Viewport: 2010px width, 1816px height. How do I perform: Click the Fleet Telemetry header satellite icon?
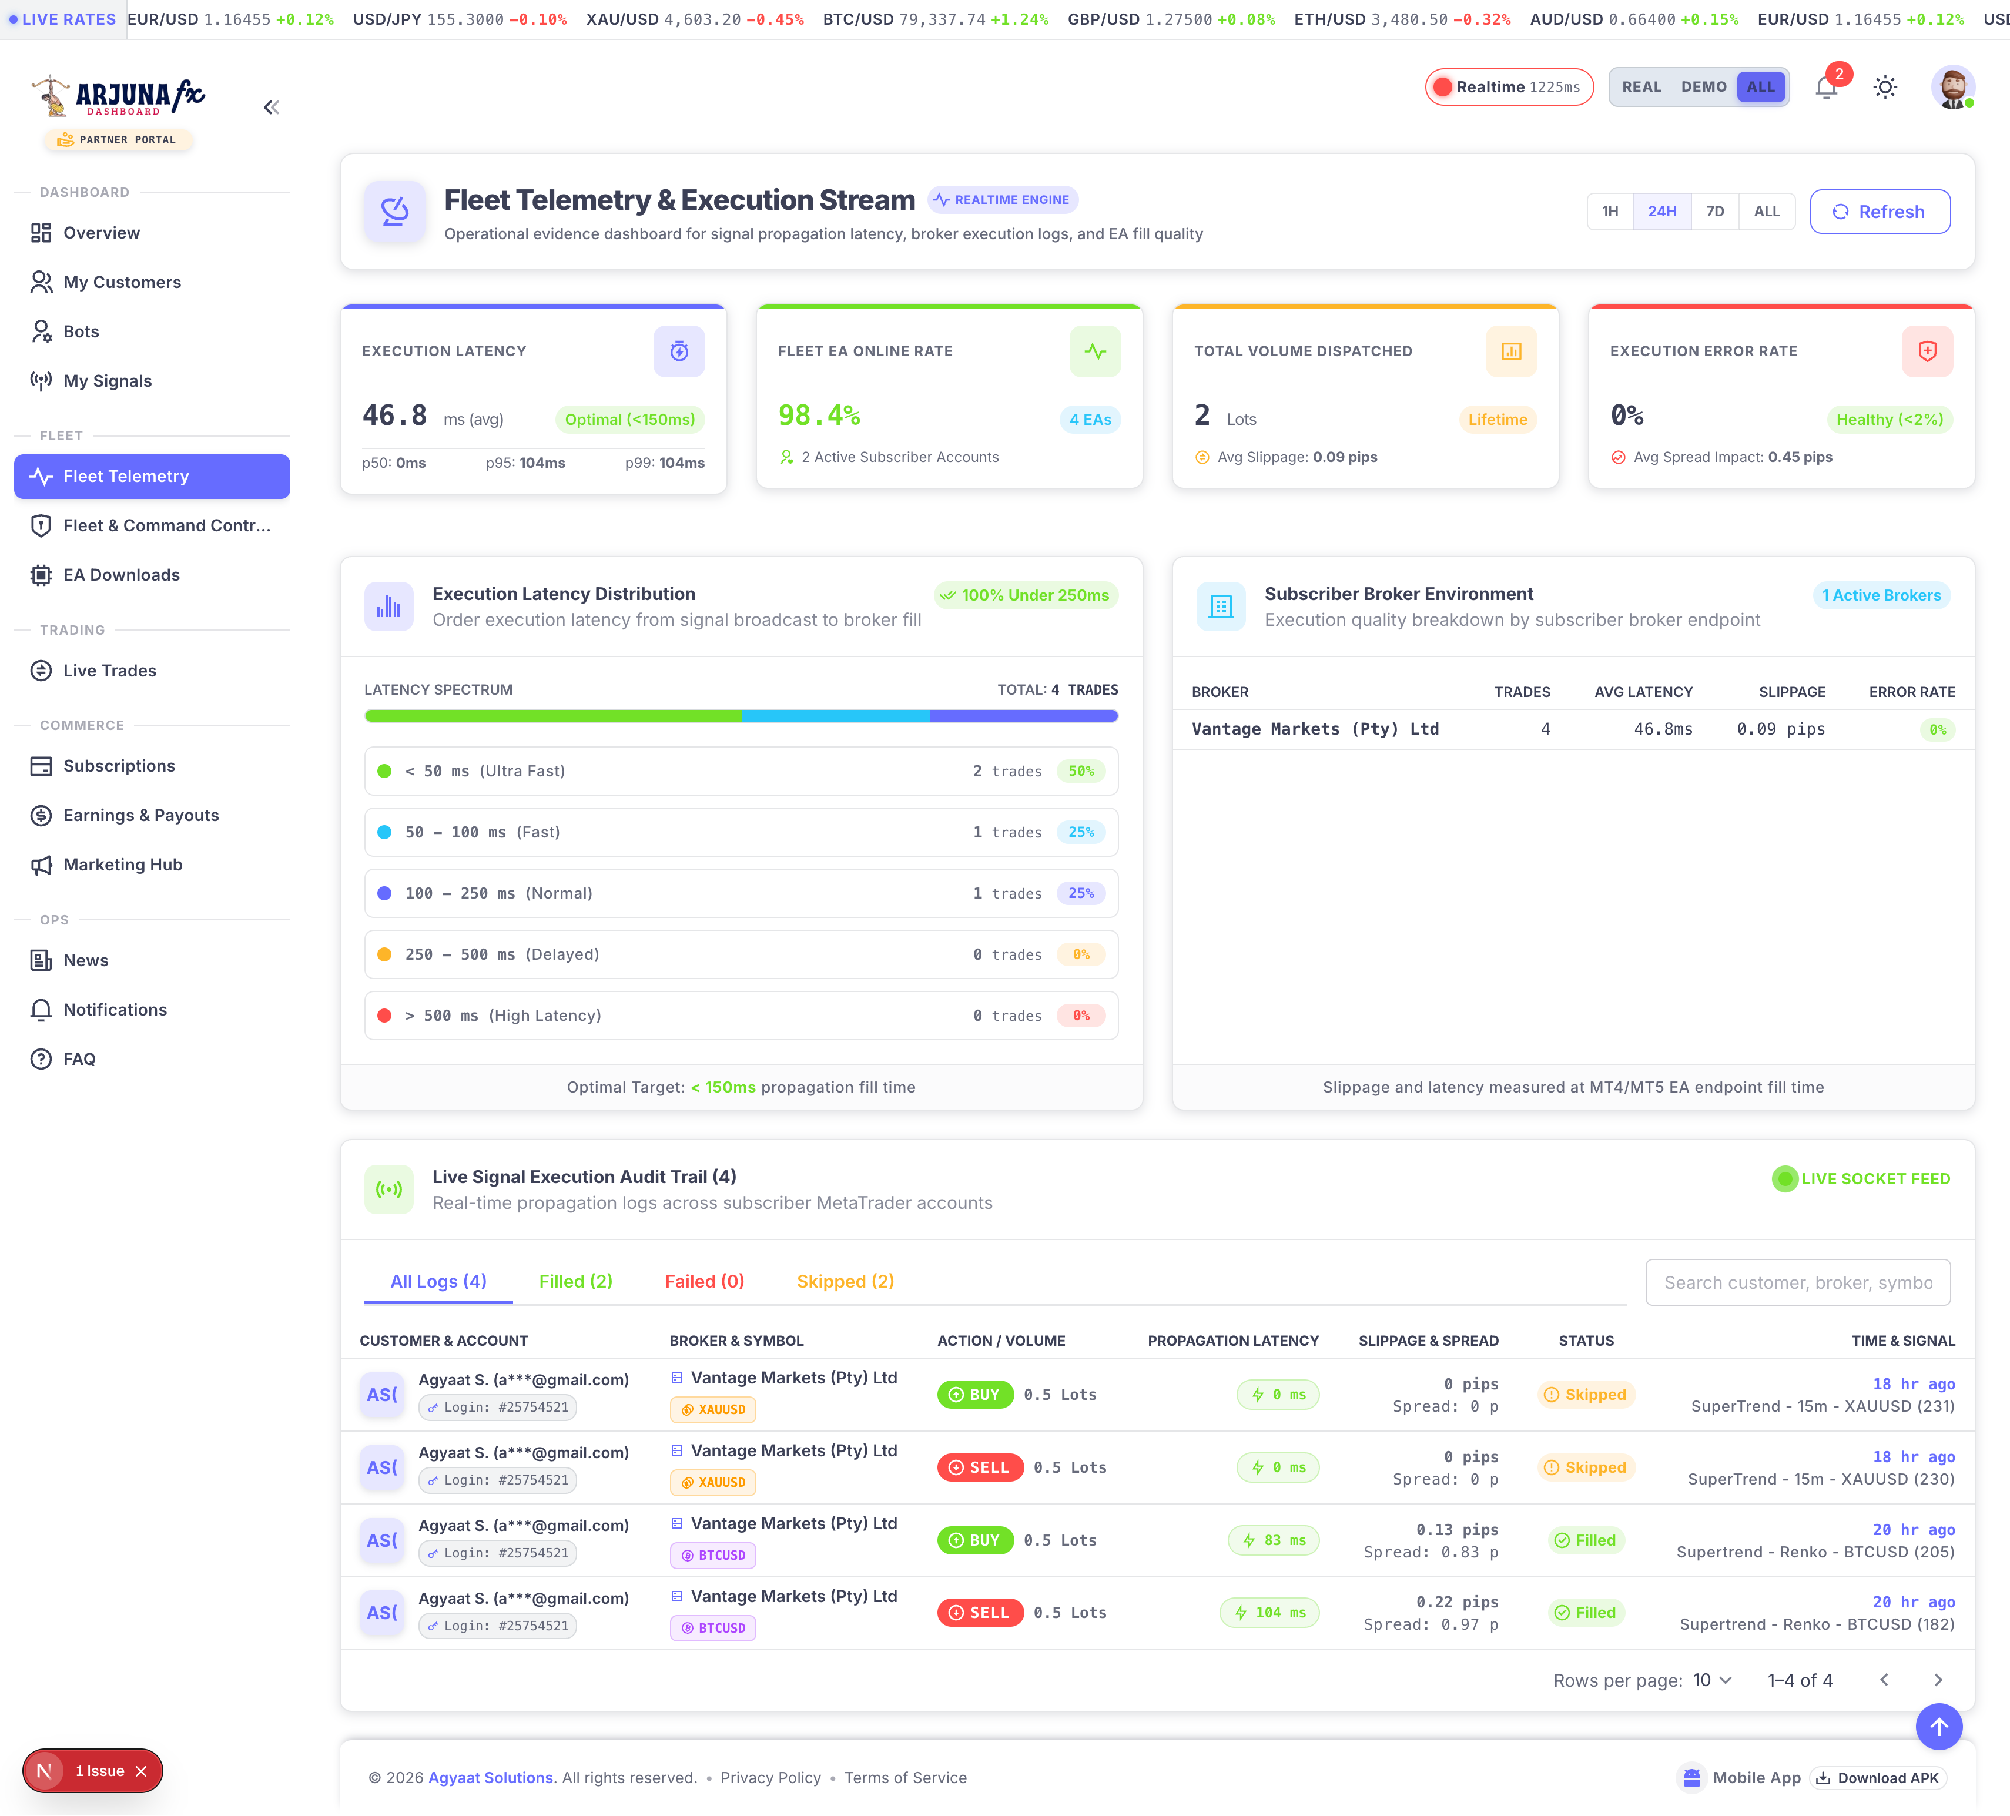(395, 212)
